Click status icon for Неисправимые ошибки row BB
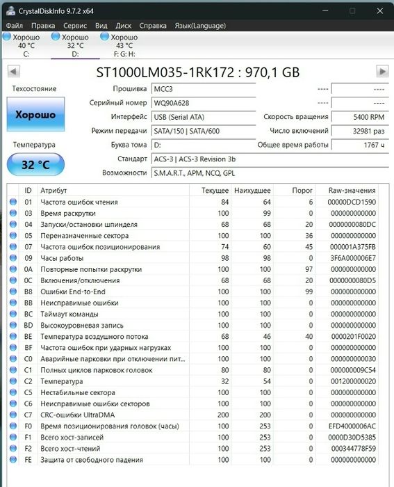This screenshot has height=487, width=394. pos(13,303)
